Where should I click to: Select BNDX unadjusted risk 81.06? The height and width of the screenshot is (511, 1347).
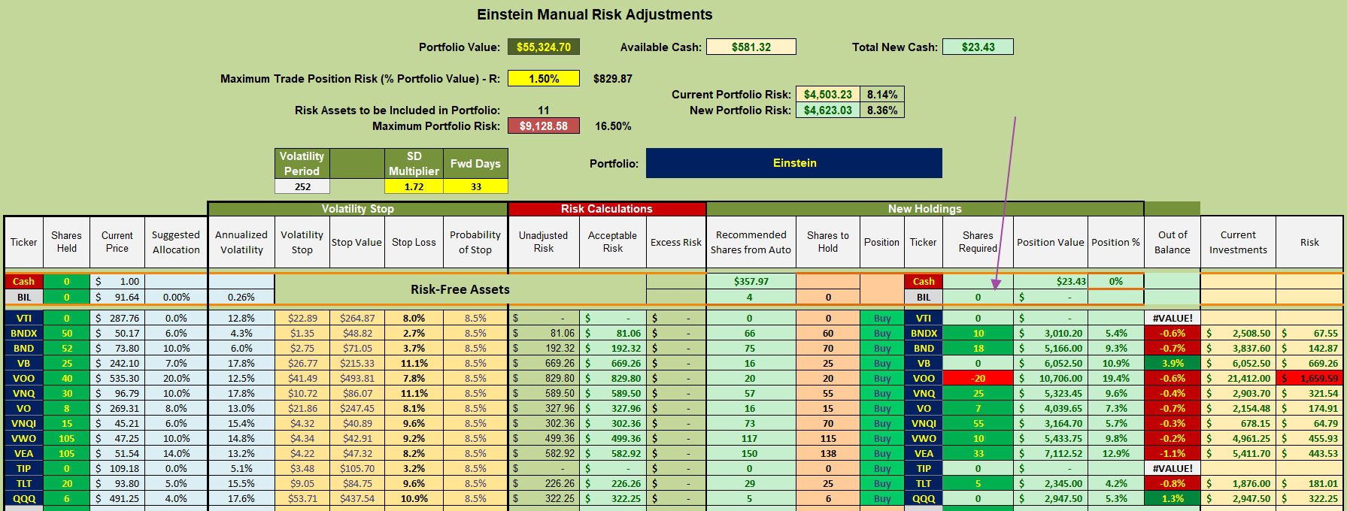click(544, 333)
